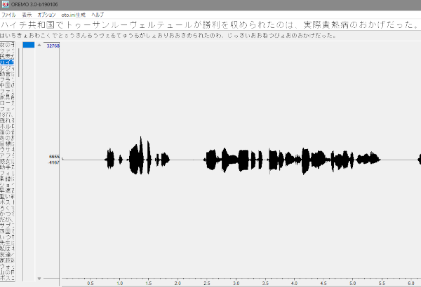Select list entry starting with 早速
Image resolution: width=421 pixels, height=287 pixels.
point(7,190)
